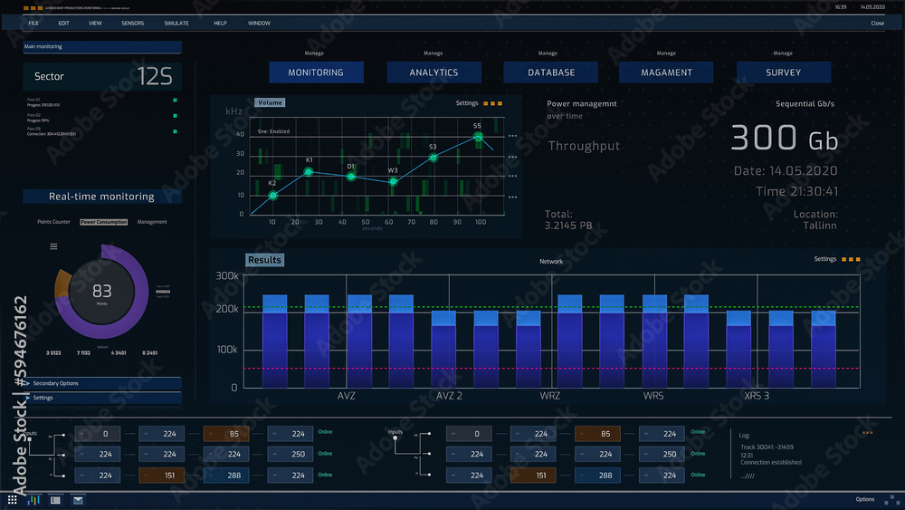The width and height of the screenshot is (905, 510).
Task: Select the K1 data point marker
Action: point(309,171)
